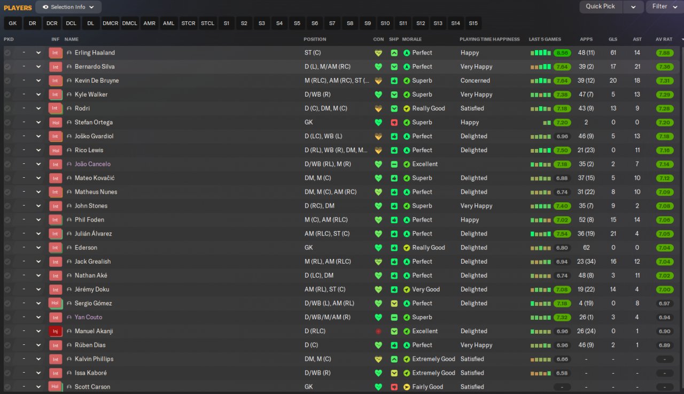Toggle the picked circle for Rúben Dias
This screenshot has width=684, height=394.
click(7, 345)
